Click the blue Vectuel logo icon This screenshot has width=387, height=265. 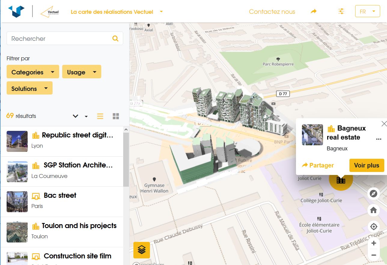(x=16, y=11)
